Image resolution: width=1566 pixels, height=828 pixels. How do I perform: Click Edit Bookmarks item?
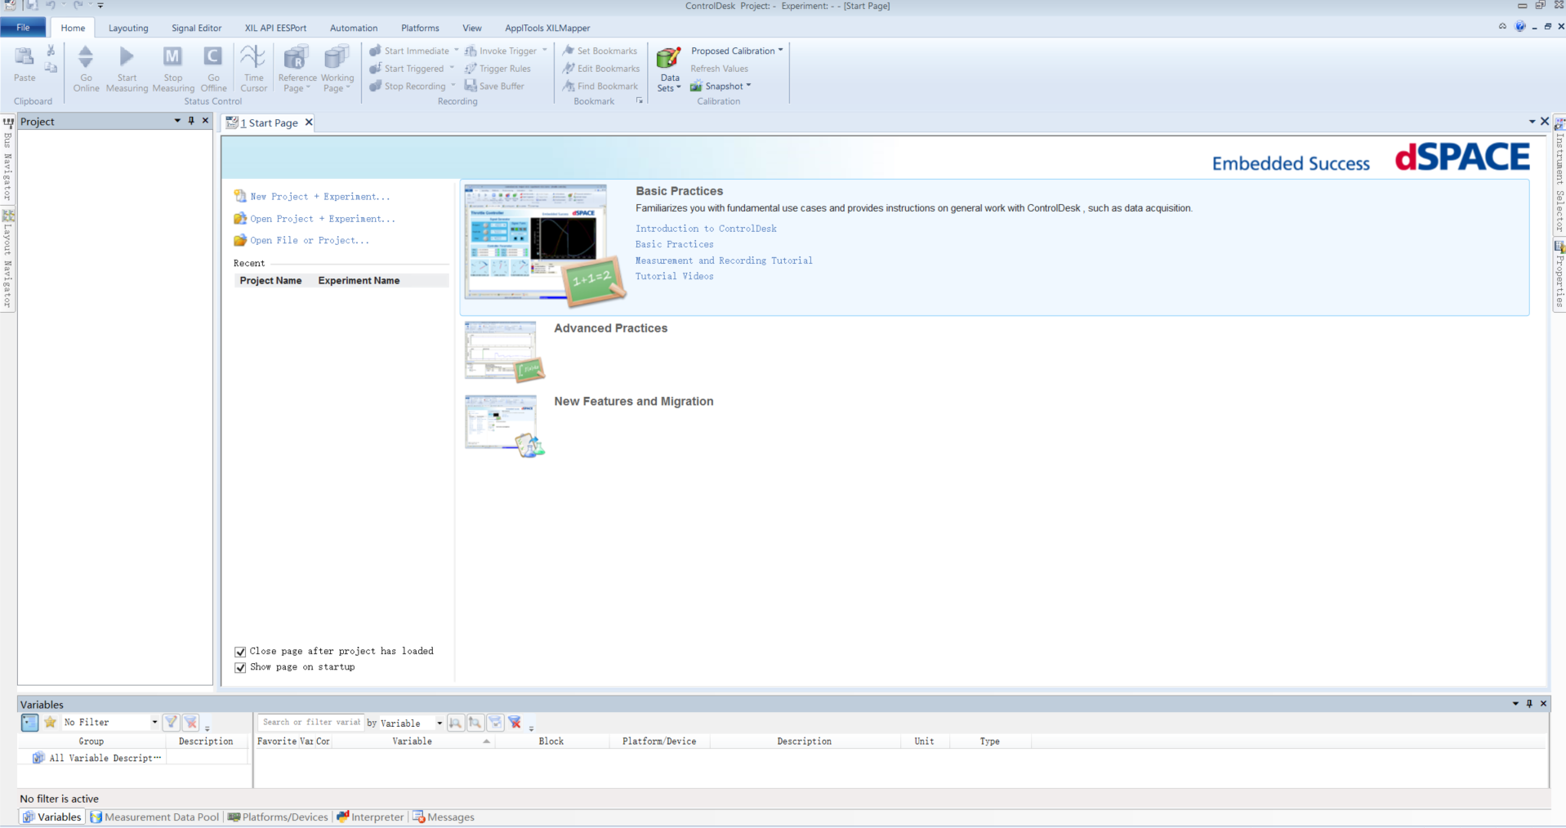coord(601,69)
